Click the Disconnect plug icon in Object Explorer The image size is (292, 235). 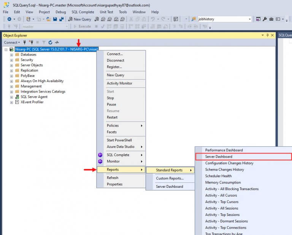(x=31, y=43)
